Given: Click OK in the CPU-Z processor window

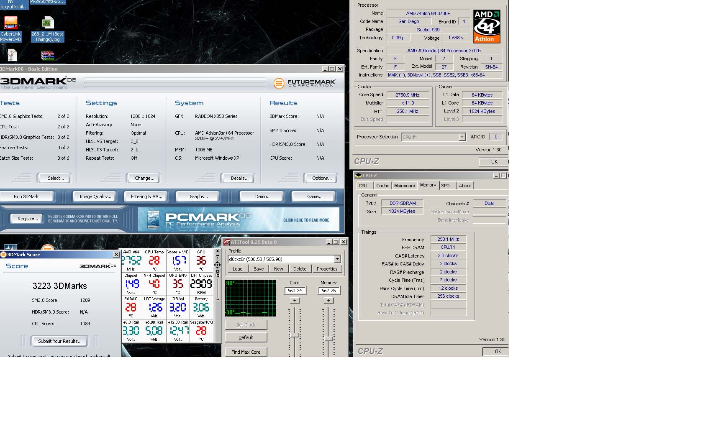Looking at the screenshot, I should point(494,162).
